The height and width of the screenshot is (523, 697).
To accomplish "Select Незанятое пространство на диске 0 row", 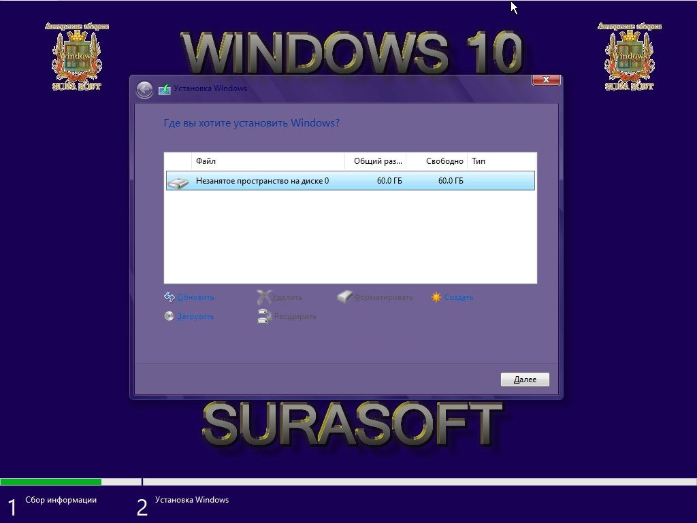I will [351, 181].
